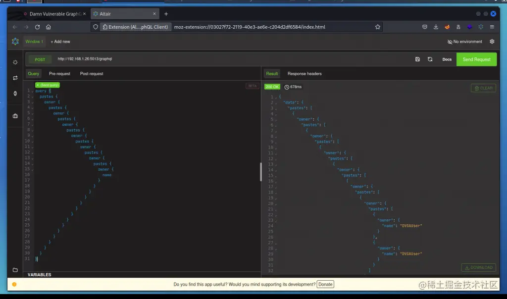This screenshot has width=507, height=299.
Task: Click the orange status dot at bottom left
Action: (14, 285)
